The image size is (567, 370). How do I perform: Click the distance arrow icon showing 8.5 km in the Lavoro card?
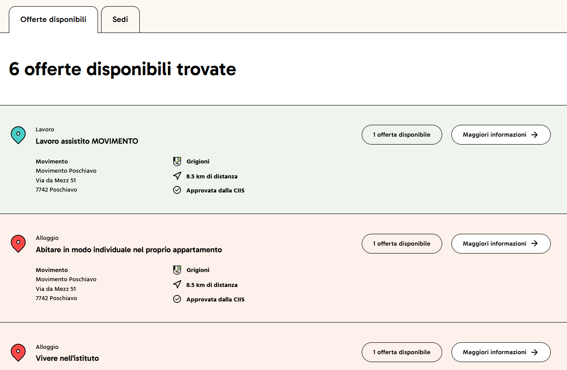177,175
